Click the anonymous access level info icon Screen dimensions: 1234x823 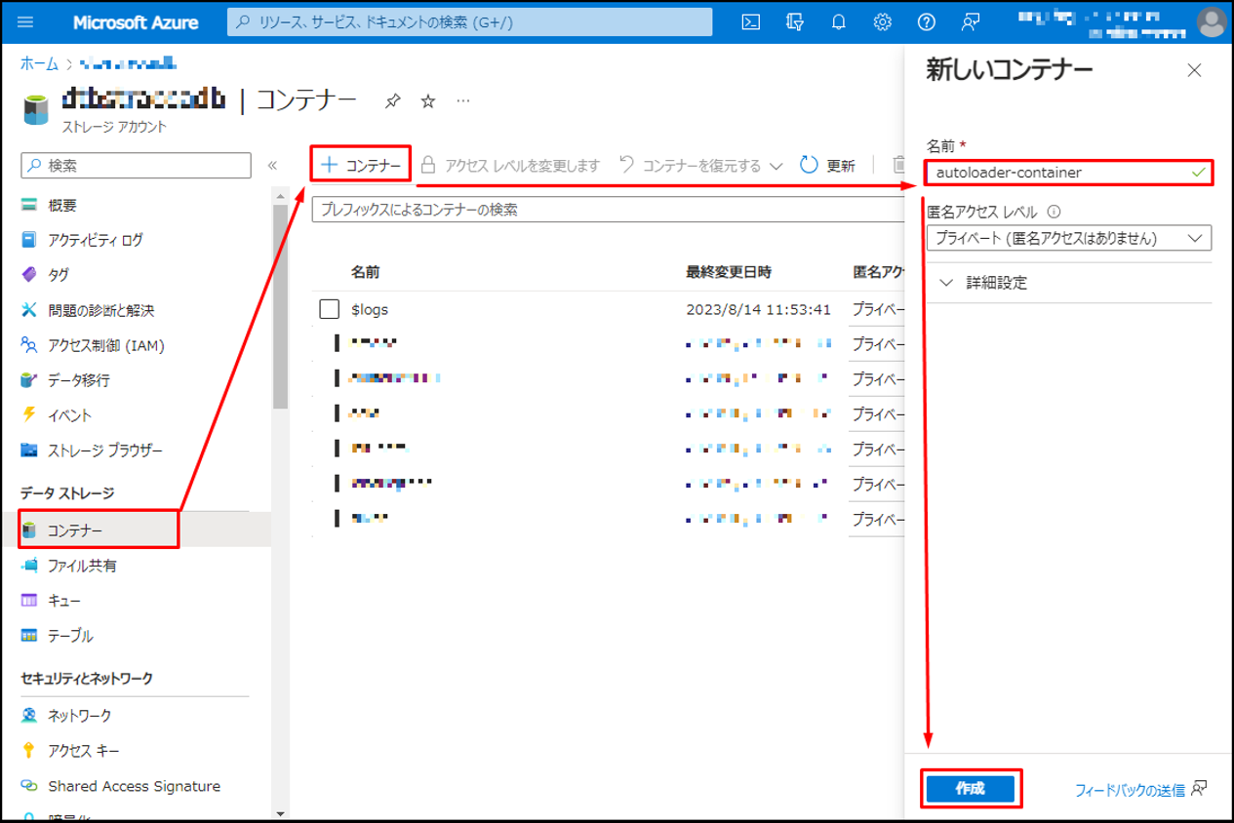(1054, 212)
